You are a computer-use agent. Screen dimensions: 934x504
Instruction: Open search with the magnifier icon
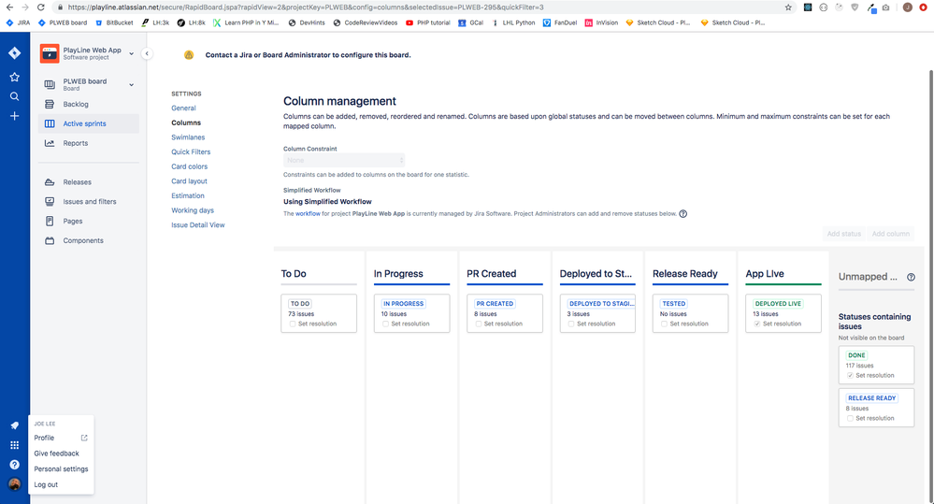[x=14, y=96]
